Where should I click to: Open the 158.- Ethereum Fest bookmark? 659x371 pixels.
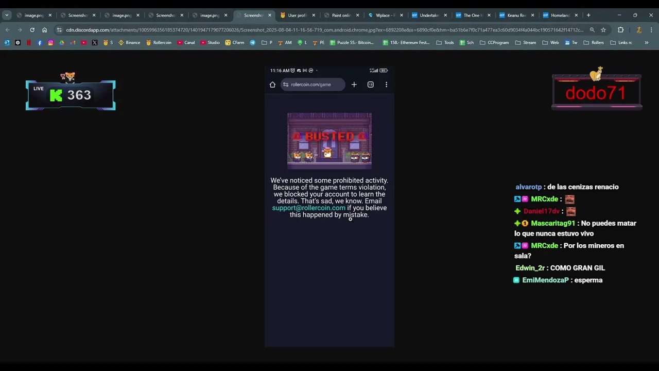pos(406,43)
